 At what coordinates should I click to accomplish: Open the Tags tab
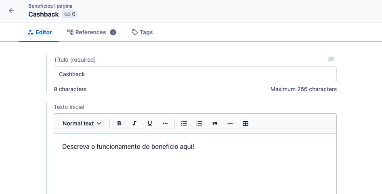[142, 32]
